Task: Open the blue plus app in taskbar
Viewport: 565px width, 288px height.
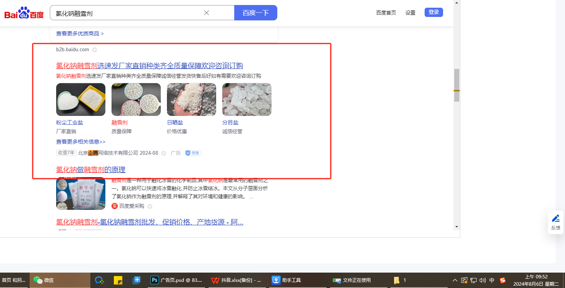Action: click(x=137, y=280)
